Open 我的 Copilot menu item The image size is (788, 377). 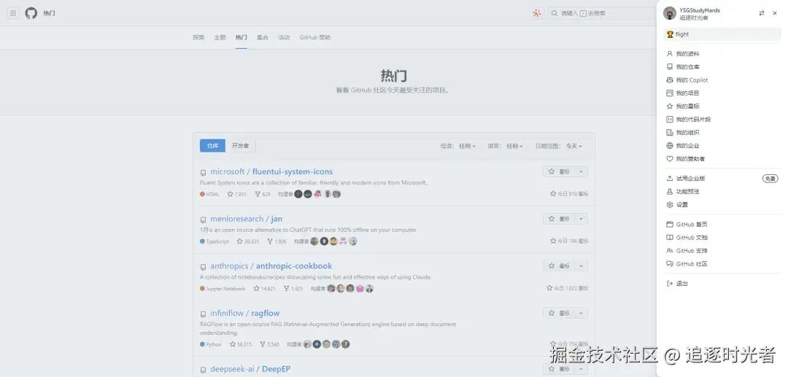click(722, 79)
